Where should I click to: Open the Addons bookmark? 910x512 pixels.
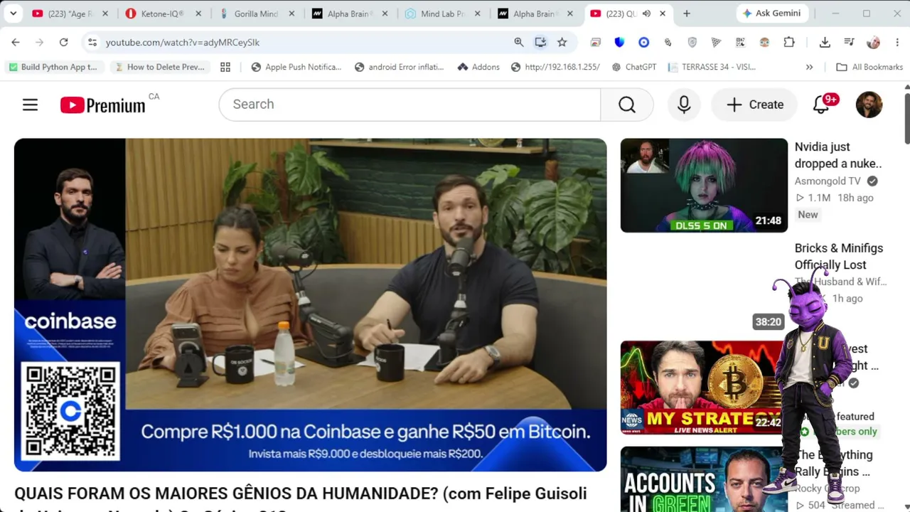pos(478,67)
